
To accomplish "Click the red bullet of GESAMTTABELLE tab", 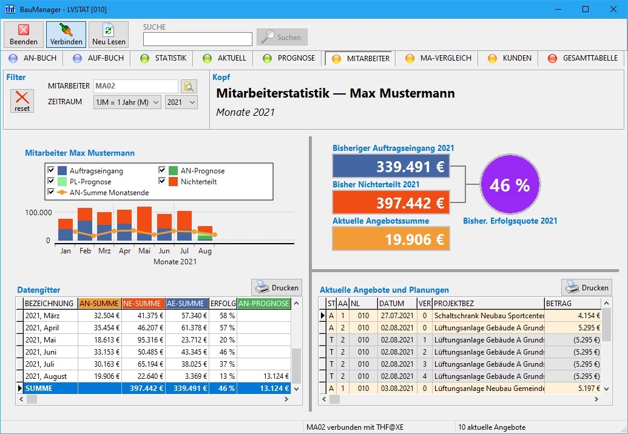I will point(552,58).
